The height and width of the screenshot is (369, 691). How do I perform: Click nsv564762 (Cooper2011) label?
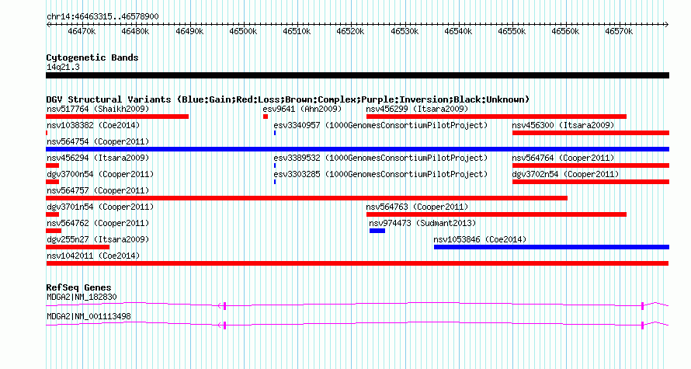98,223
